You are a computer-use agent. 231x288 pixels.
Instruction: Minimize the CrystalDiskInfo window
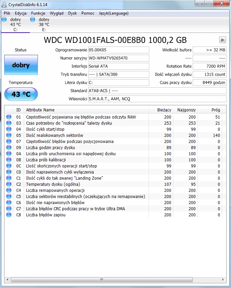tap(200, 3)
